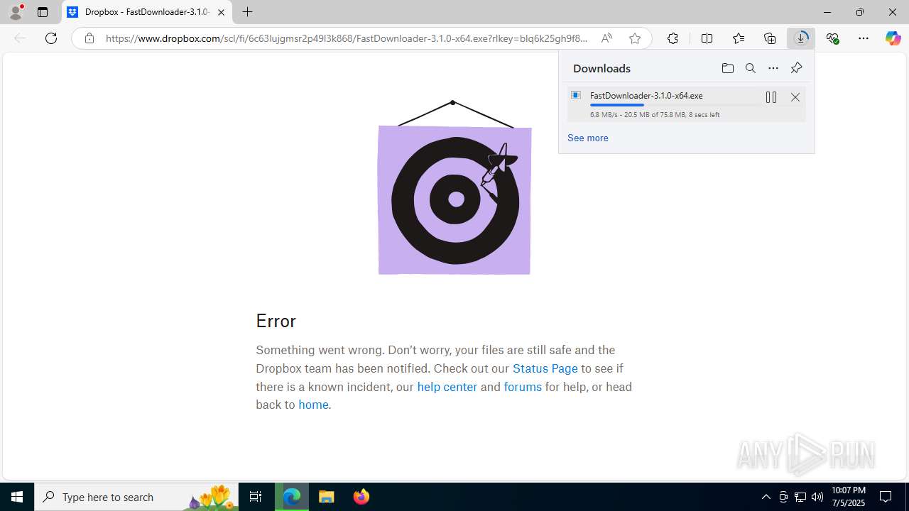Open the forums link
This screenshot has width=909, height=511.
(523, 387)
